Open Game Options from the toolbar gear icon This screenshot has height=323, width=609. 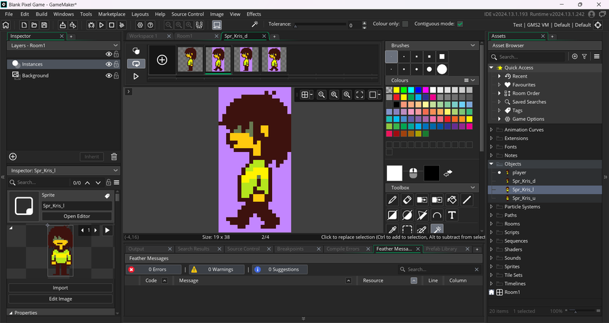point(140,25)
